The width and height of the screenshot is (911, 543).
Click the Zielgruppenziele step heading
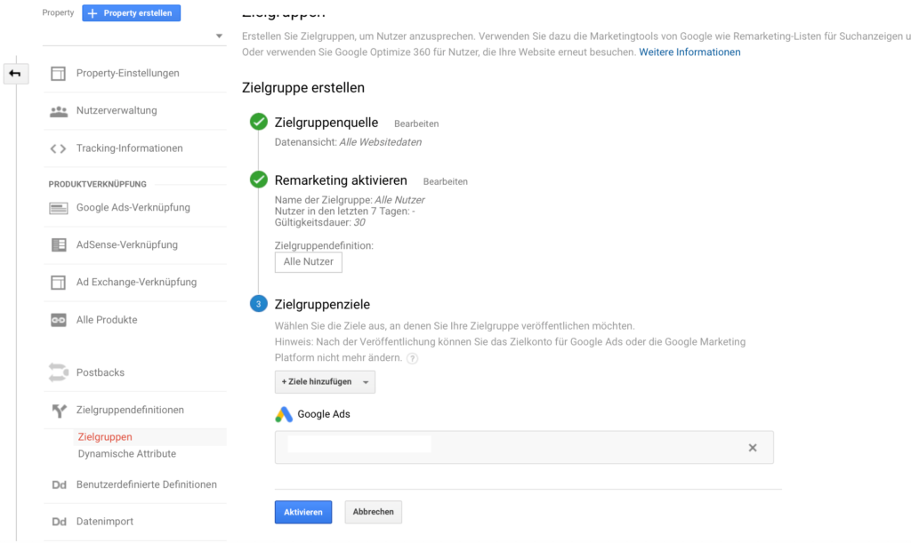(x=322, y=305)
